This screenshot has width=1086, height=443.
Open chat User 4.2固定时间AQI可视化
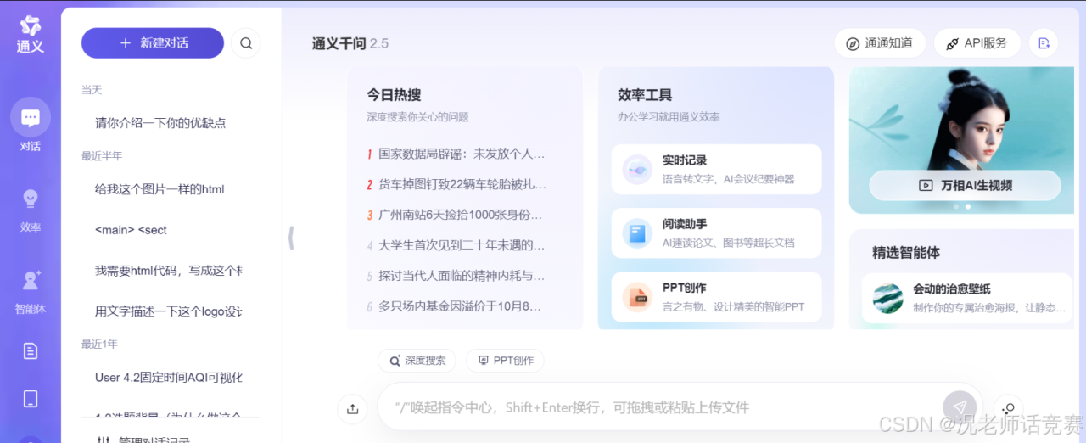[x=168, y=378]
